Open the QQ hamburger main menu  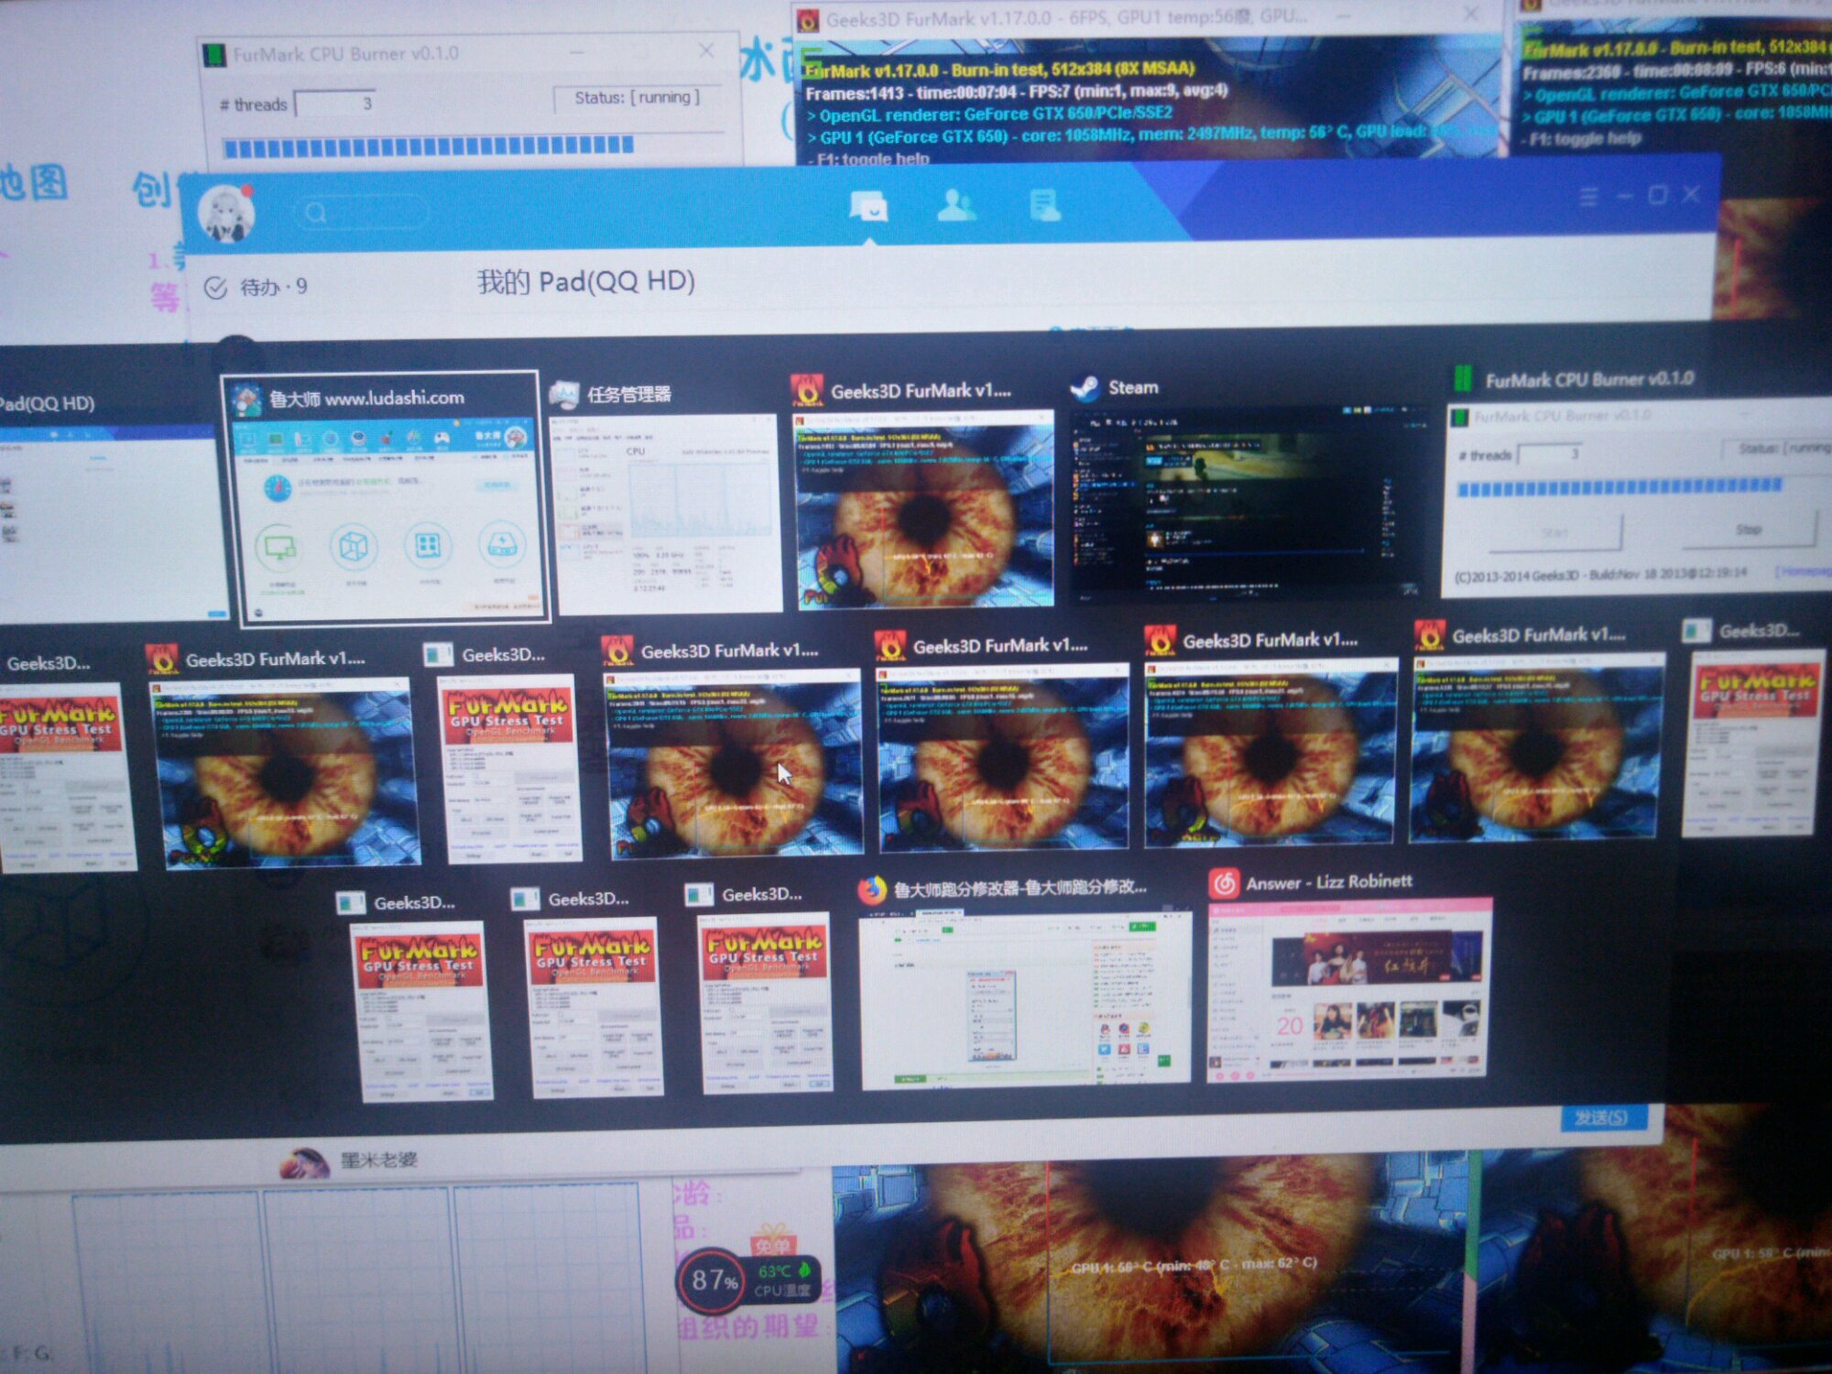(1589, 196)
